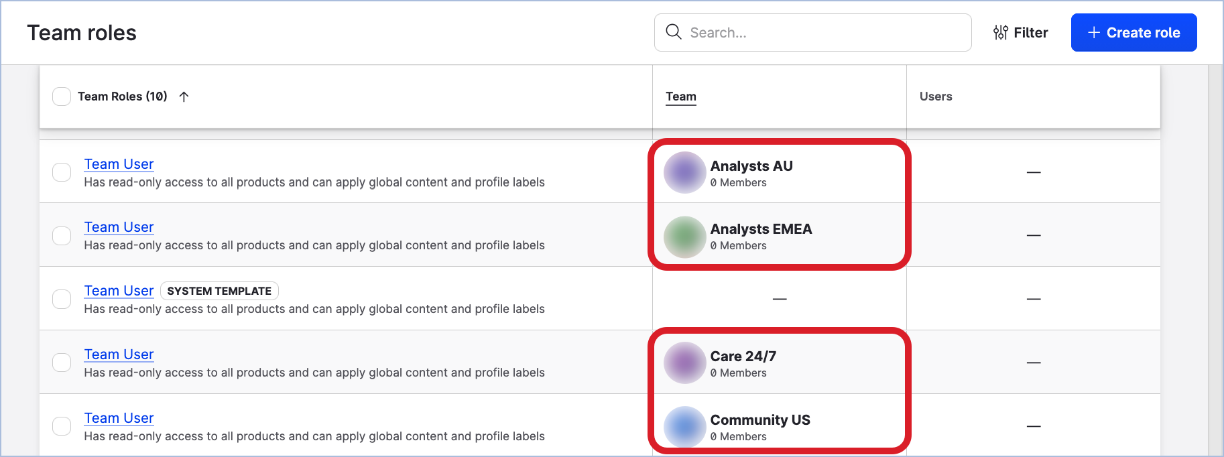Type in the Search input field
This screenshot has width=1224, height=457.
(x=824, y=32)
